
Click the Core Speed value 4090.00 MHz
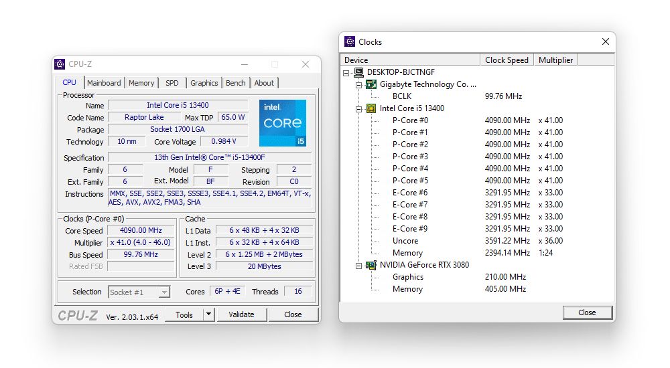point(141,231)
